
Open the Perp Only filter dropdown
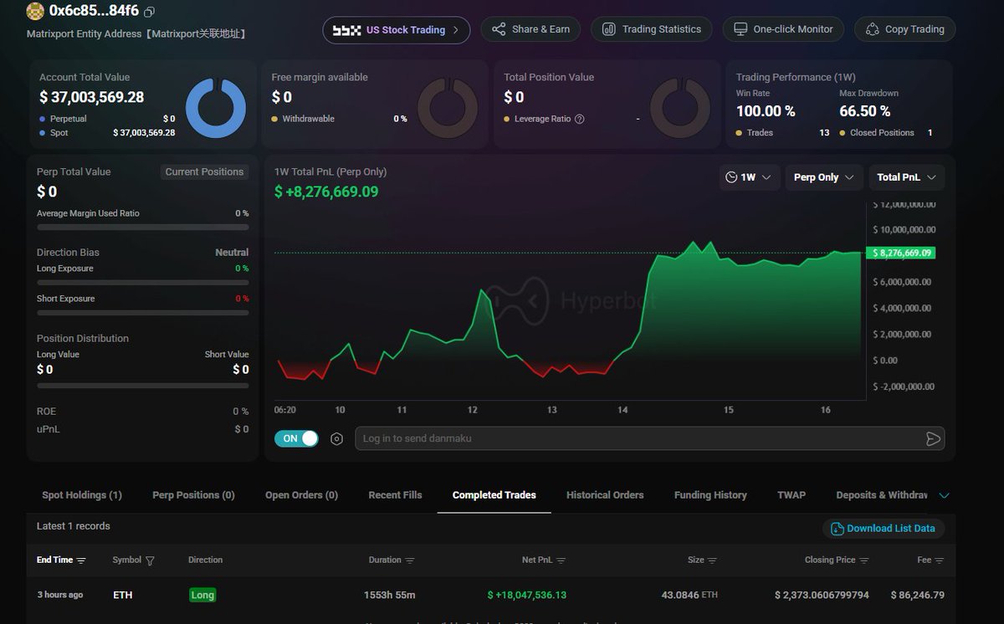(823, 177)
